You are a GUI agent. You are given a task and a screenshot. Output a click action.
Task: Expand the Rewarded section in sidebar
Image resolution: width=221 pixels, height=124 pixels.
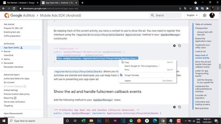2,63
